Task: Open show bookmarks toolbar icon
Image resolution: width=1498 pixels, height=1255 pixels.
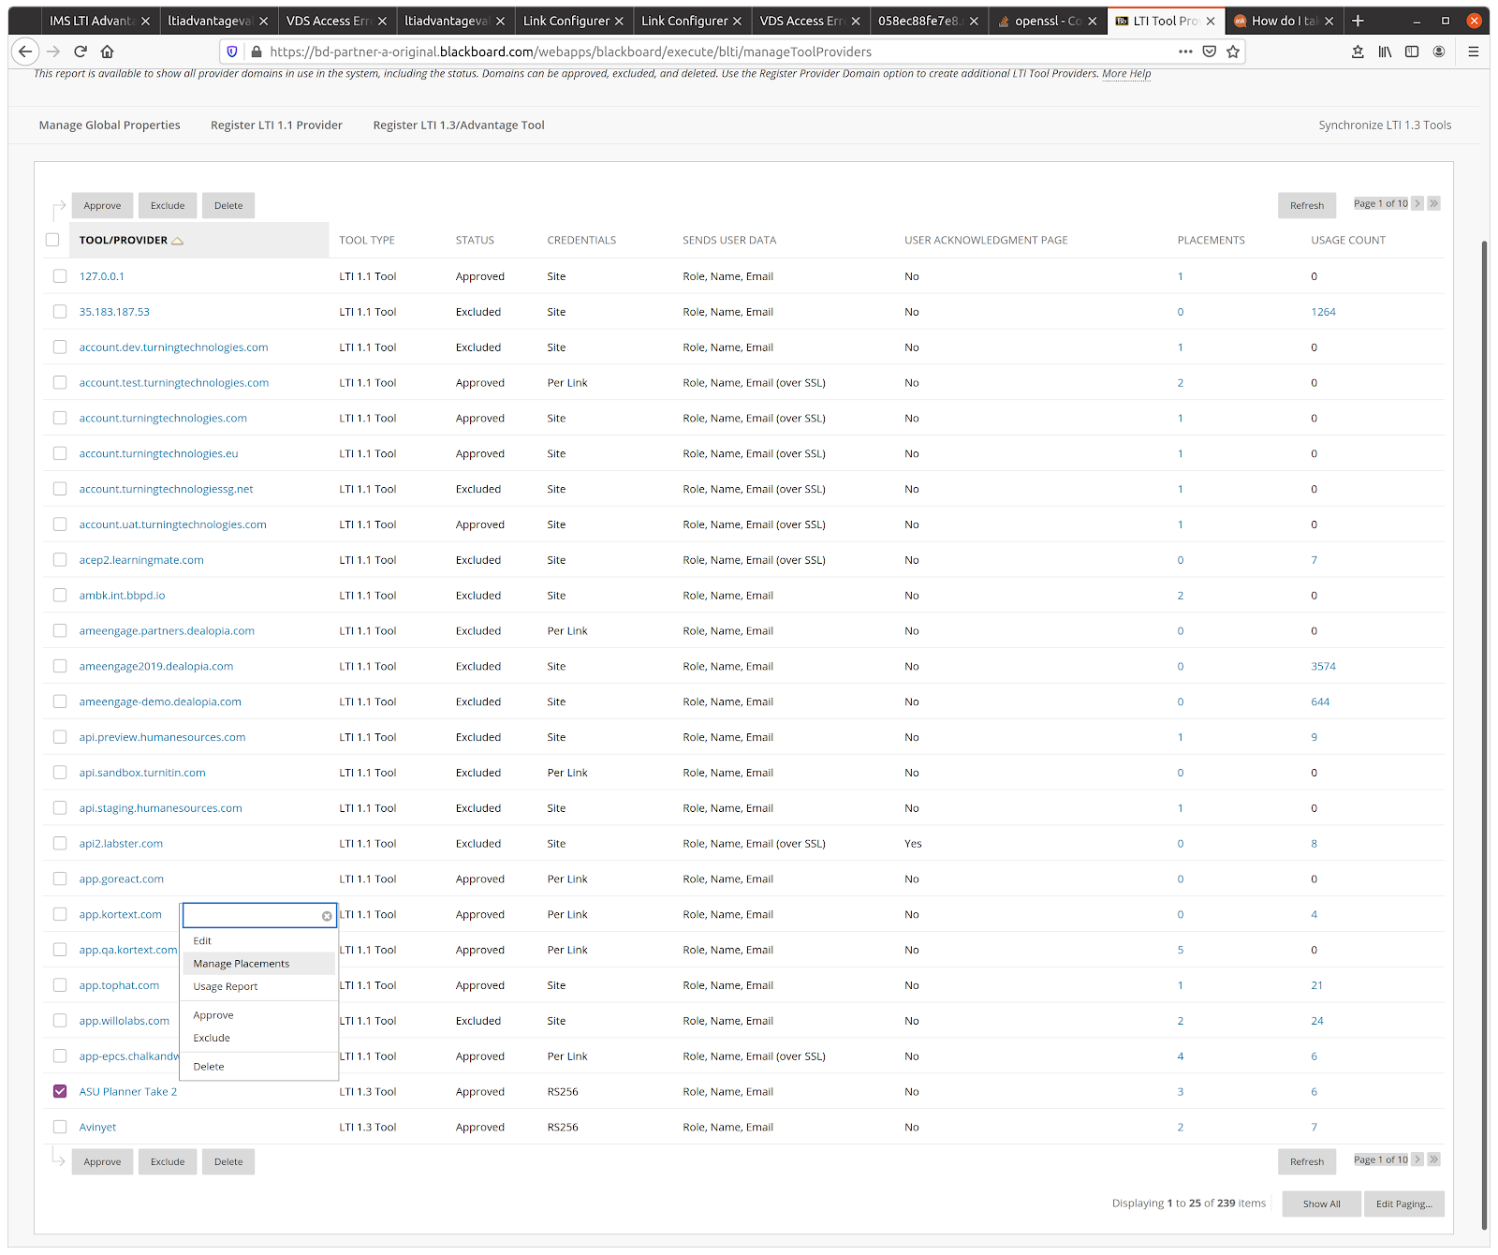Action: click(1358, 52)
